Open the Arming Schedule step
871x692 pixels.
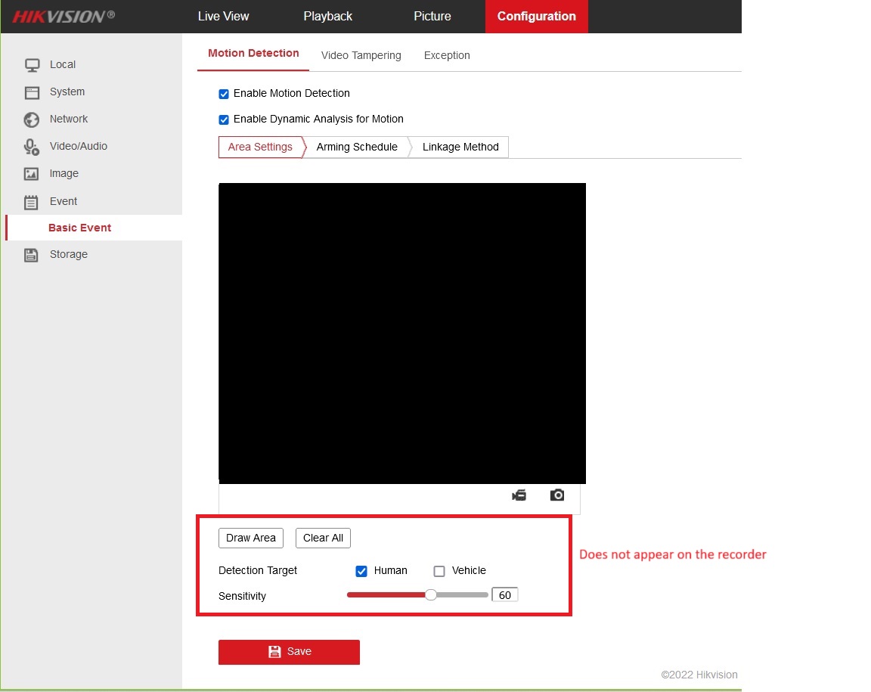[x=357, y=147]
